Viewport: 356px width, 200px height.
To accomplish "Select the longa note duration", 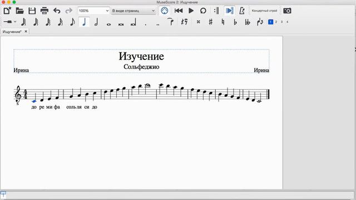I will (133, 23).
